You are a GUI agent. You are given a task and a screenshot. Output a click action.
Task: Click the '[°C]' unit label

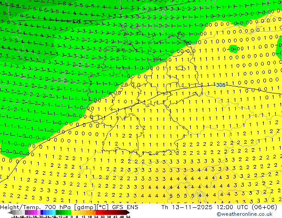(102, 207)
